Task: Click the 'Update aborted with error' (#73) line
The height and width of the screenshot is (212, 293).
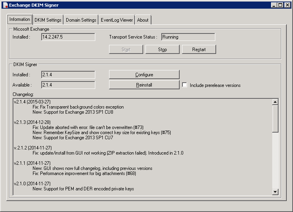Action: [x=88, y=127]
